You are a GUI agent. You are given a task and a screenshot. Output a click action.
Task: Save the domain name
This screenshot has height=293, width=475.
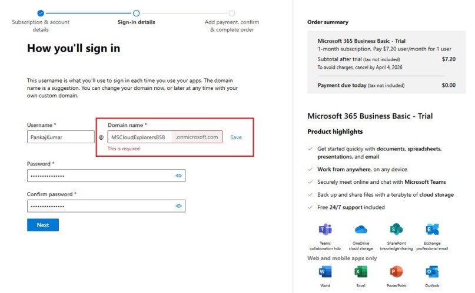coord(236,137)
